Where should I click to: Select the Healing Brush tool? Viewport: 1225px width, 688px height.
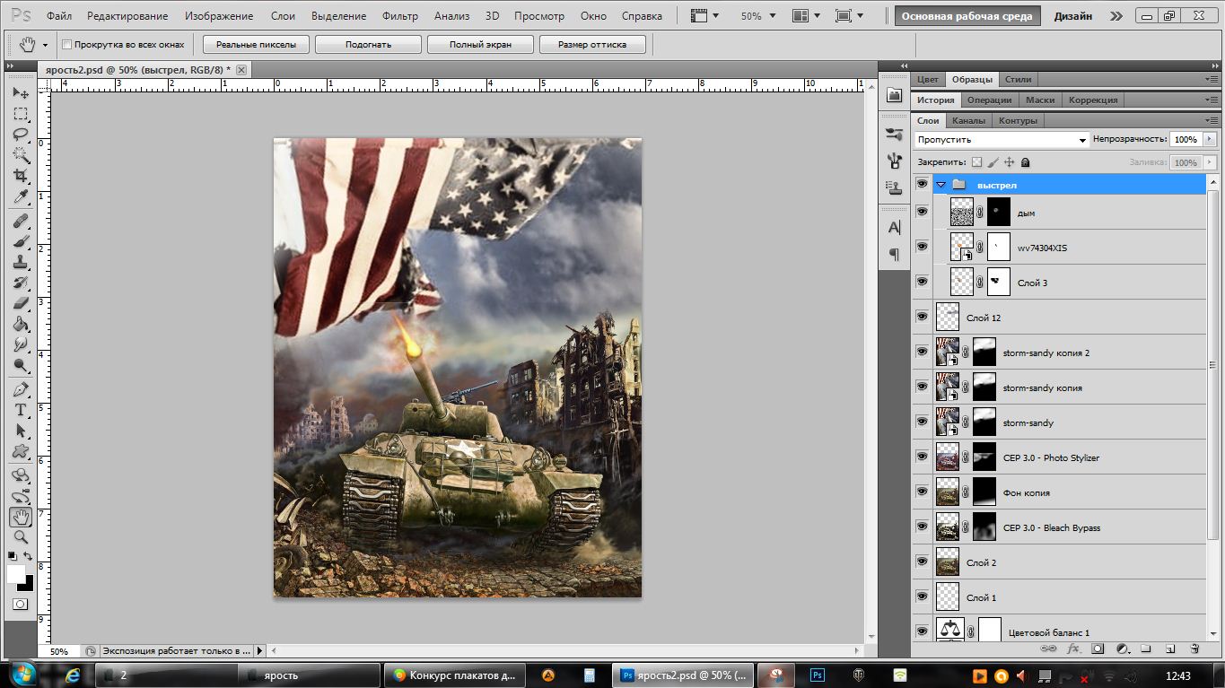click(x=21, y=221)
